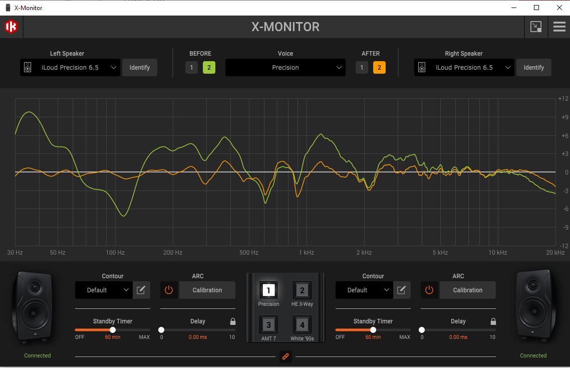This screenshot has width=570, height=368.
Task: Toggle left speaker ARC power
Action: coord(169,290)
